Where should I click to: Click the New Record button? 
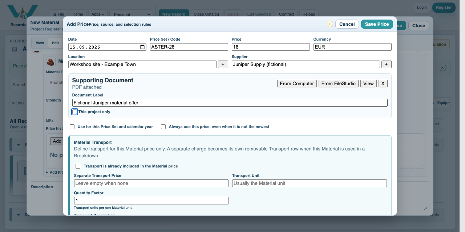point(174,14)
